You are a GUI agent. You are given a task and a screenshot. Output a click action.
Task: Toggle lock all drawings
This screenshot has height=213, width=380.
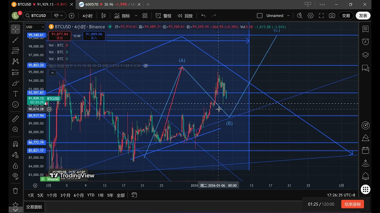point(15,165)
